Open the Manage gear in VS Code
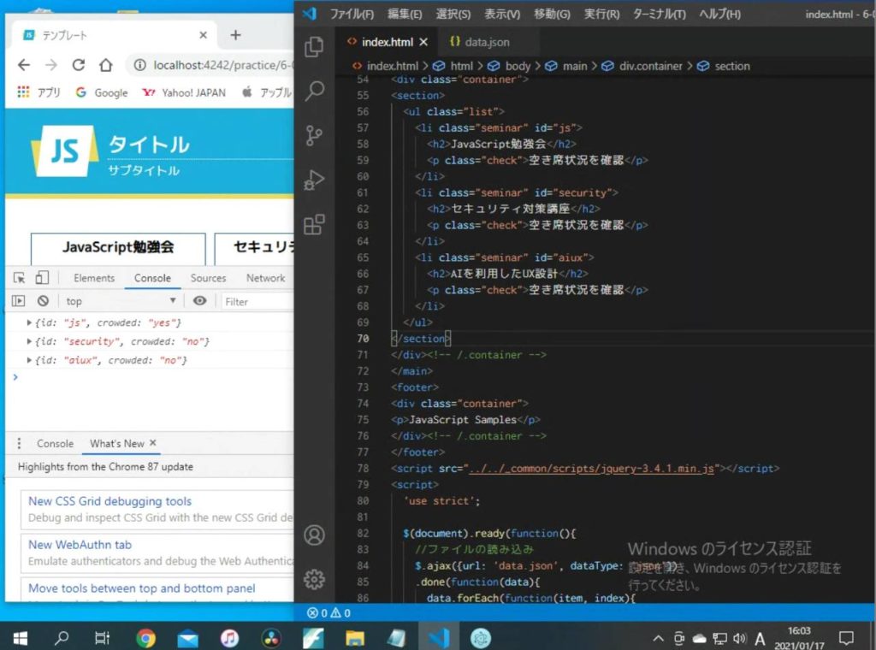The width and height of the screenshot is (876, 650). pyautogui.click(x=314, y=579)
